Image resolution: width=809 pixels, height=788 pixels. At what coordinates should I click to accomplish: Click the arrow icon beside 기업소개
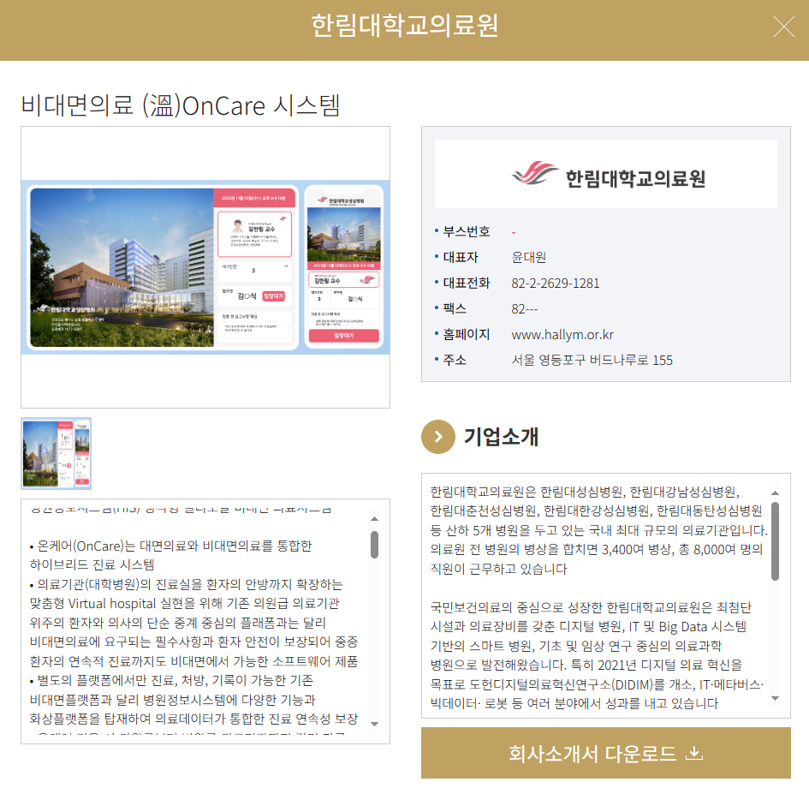[x=438, y=437]
